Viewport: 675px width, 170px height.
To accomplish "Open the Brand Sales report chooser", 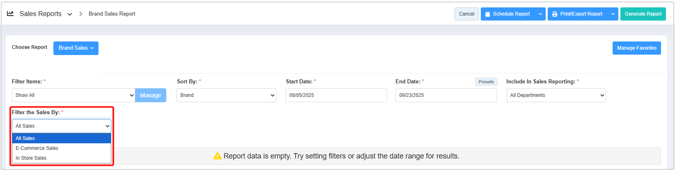I will tap(76, 48).
